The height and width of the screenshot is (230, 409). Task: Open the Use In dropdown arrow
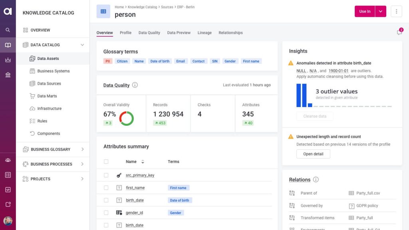pos(381,12)
